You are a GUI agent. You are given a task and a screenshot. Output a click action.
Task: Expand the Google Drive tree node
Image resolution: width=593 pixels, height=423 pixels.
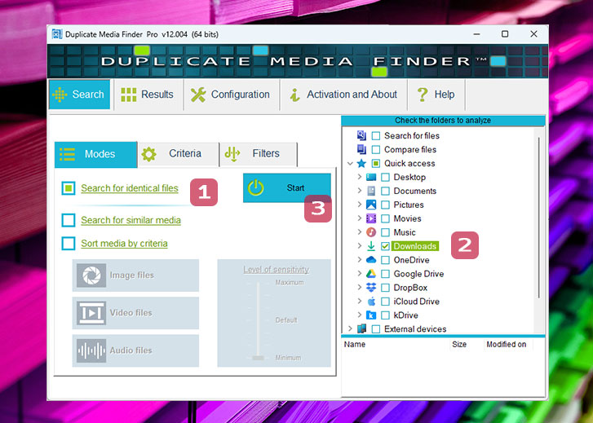(x=359, y=273)
